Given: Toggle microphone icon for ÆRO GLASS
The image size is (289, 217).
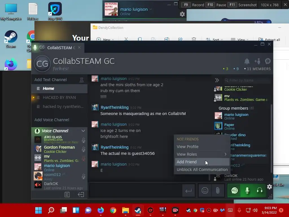Looking at the screenshot, I should [x=84, y=140].
